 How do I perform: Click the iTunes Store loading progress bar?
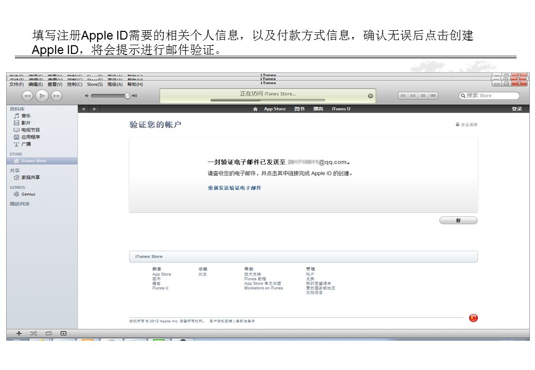pyautogui.click(x=268, y=100)
